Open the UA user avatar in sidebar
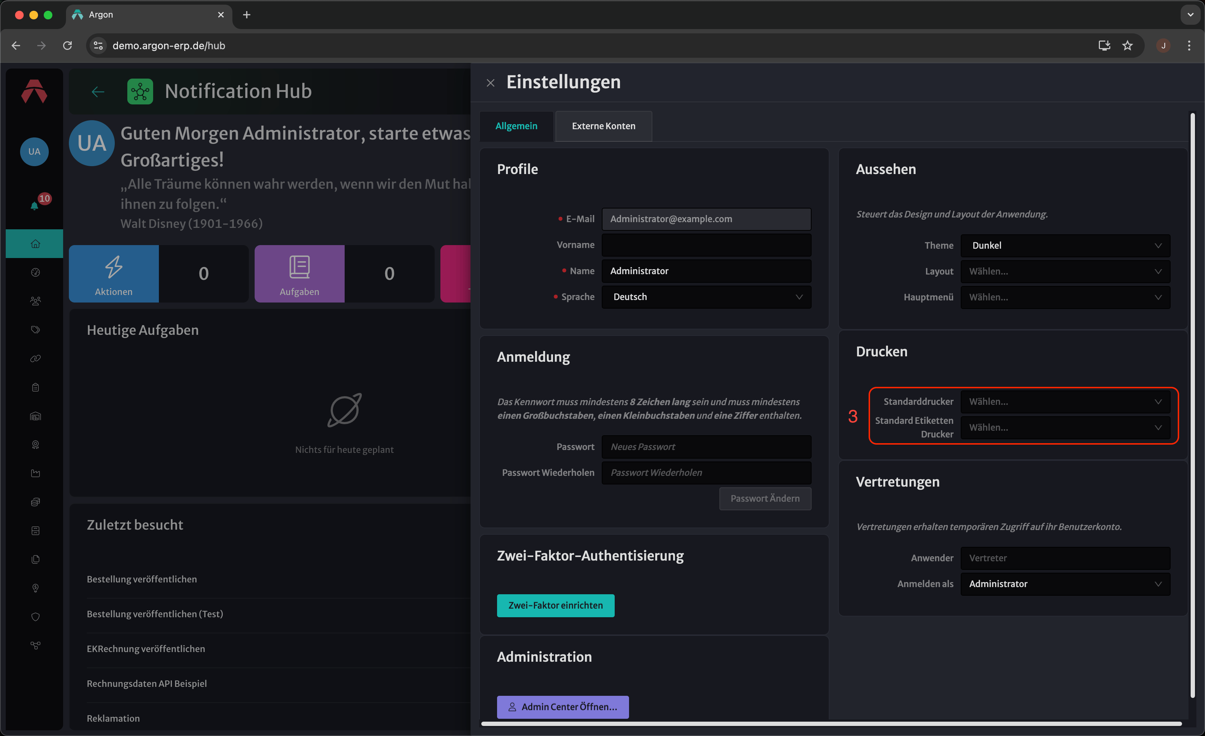This screenshot has width=1205, height=736. pyautogui.click(x=34, y=152)
